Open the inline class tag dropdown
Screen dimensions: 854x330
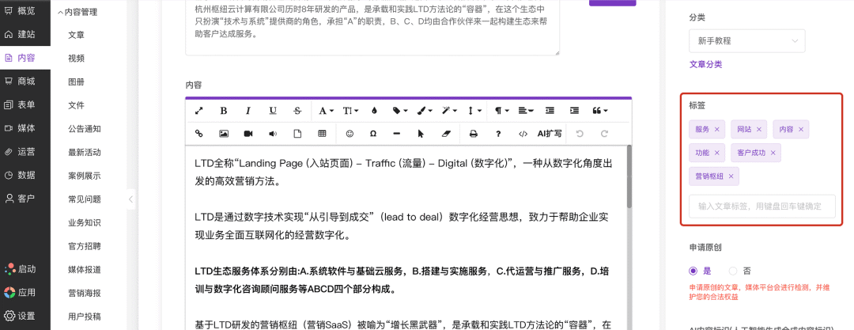pos(400,111)
